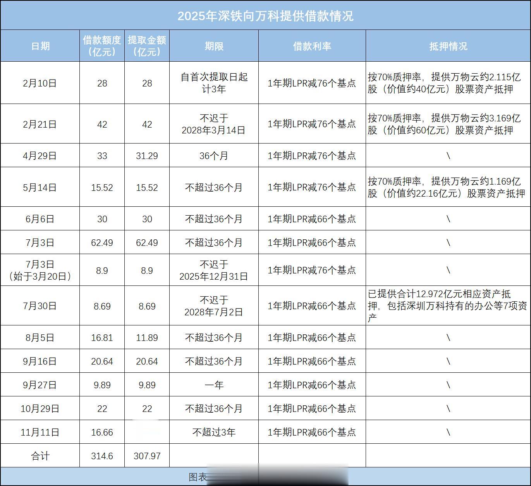Select the date cell "7月3日（始于3月20日）"

40,270
